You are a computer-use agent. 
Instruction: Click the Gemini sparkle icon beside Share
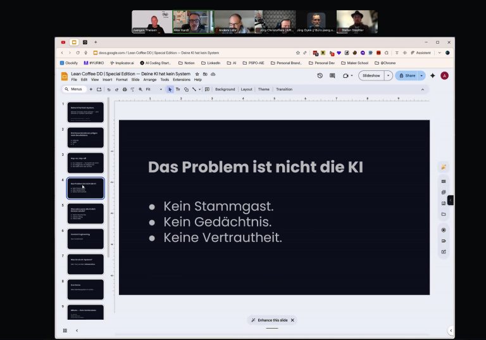(x=432, y=75)
